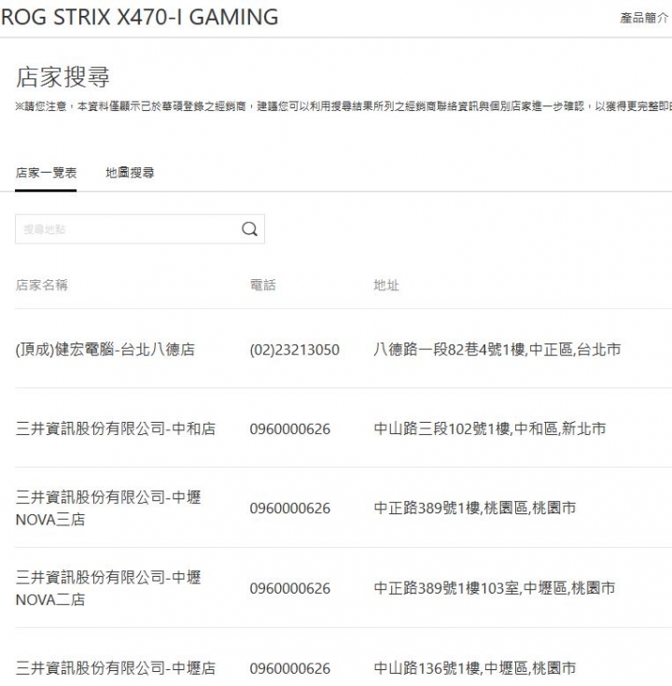
Task: Click store name 三井資訊股份有限公司-中壢NOVA三店
Action: click(x=108, y=509)
